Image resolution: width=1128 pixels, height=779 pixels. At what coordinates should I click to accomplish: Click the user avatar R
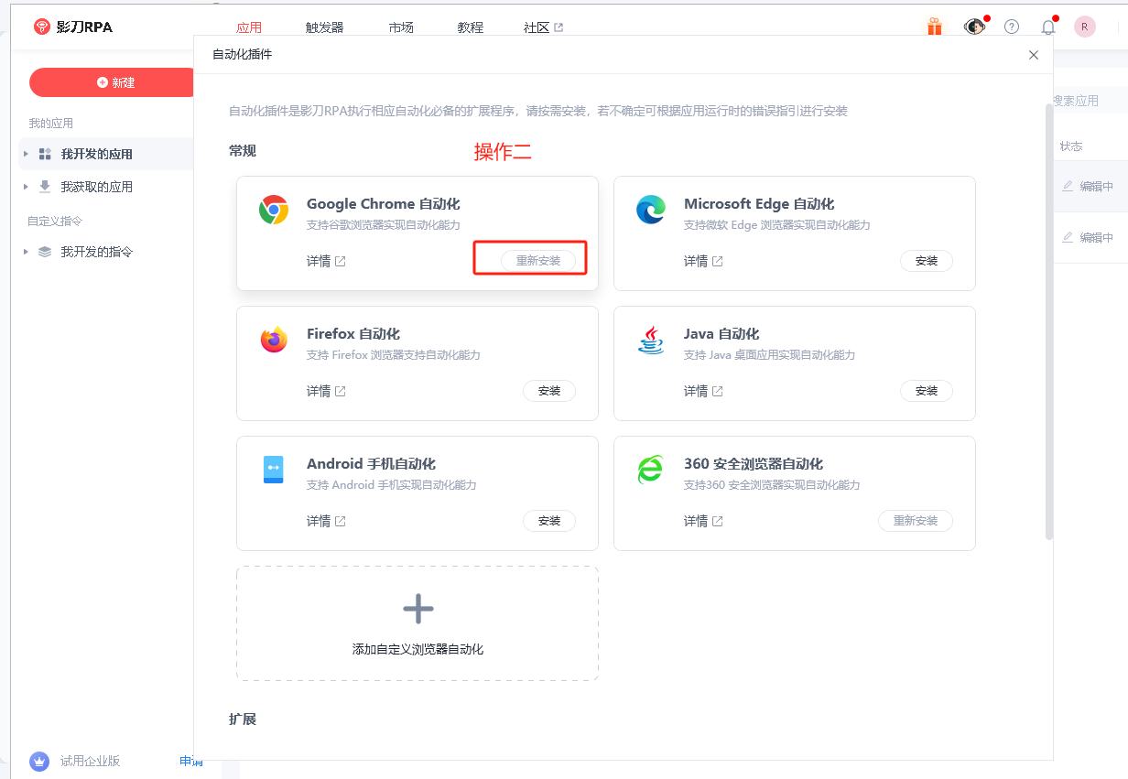1085,27
